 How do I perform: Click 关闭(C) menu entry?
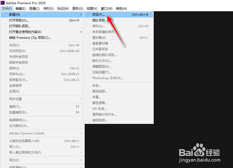pyautogui.click(x=42, y=45)
